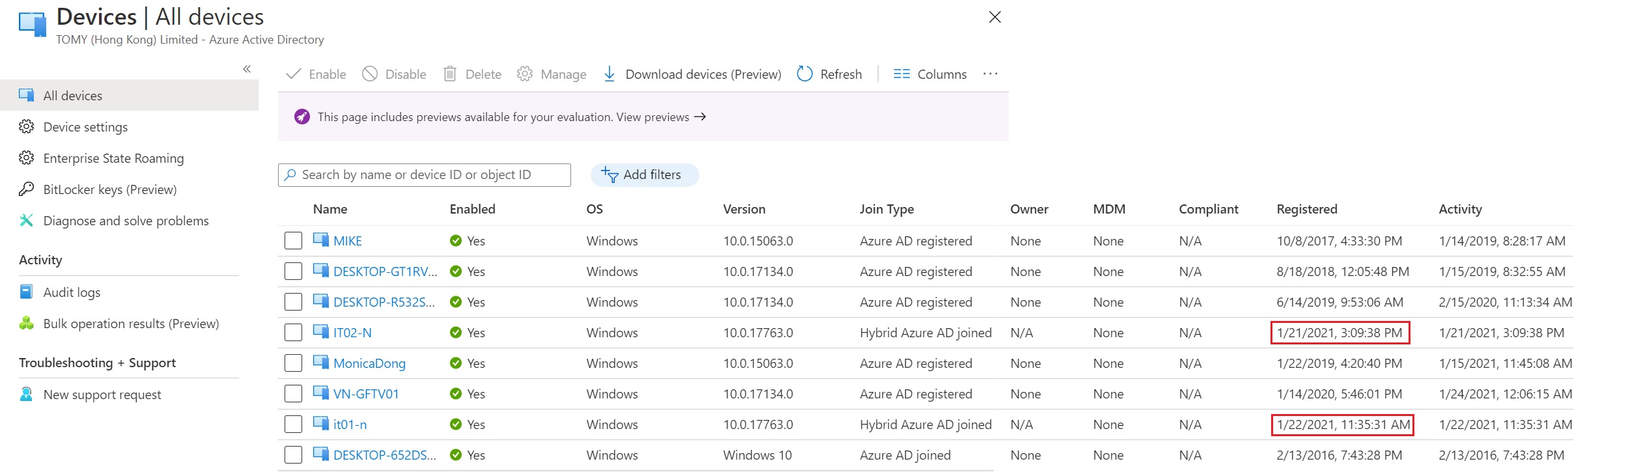
Task: Open Bulk operation results (Preview)
Action: click(131, 324)
